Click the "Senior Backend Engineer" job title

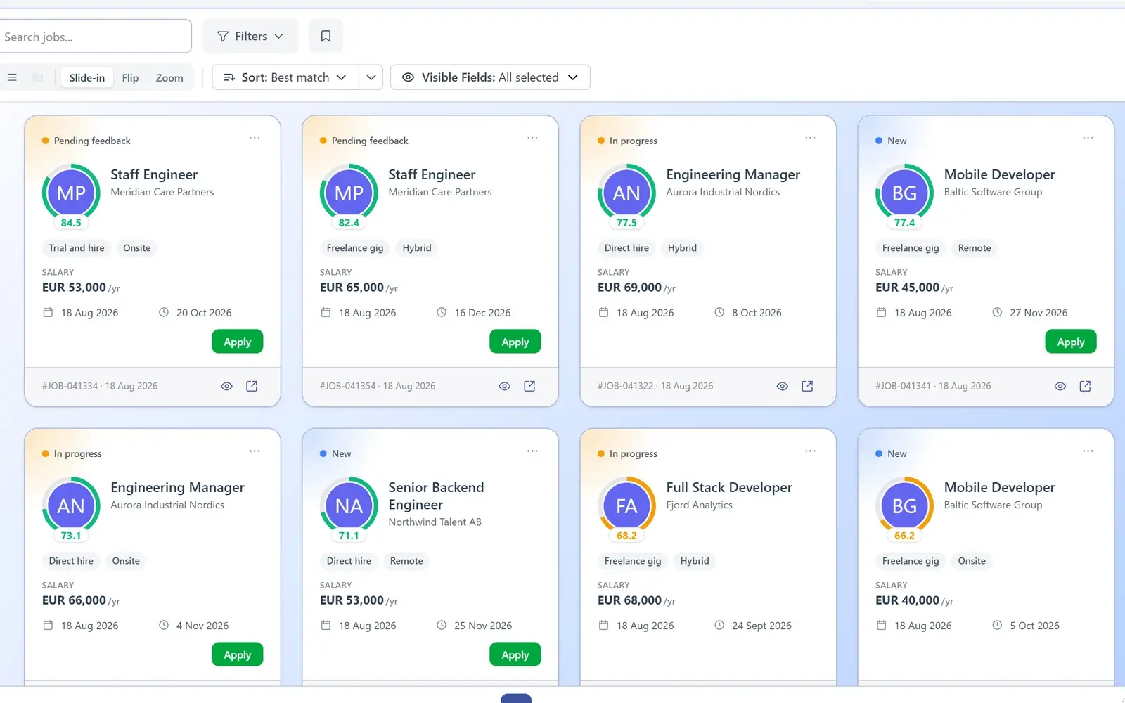point(436,496)
